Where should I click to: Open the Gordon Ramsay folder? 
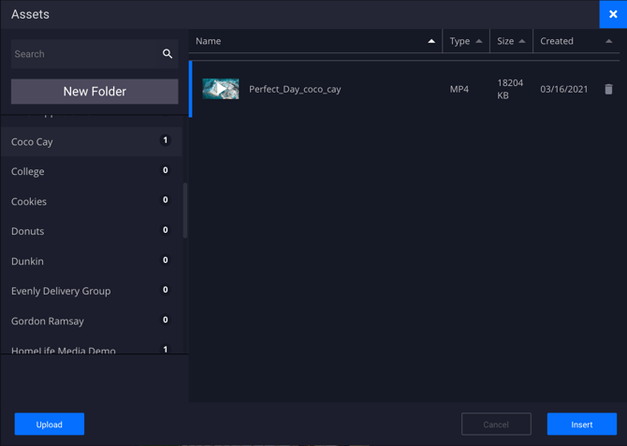91,321
